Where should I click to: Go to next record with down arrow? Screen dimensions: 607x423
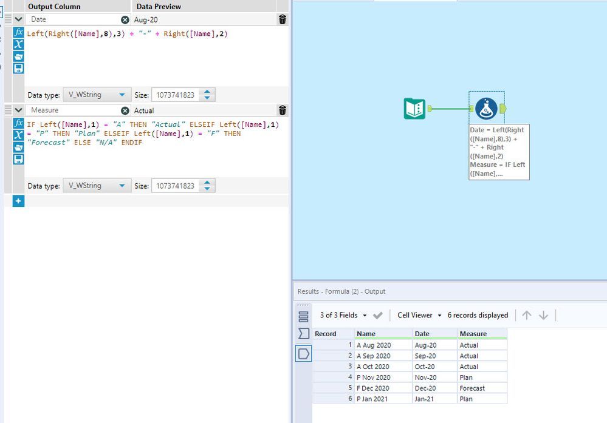pos(544,315)
